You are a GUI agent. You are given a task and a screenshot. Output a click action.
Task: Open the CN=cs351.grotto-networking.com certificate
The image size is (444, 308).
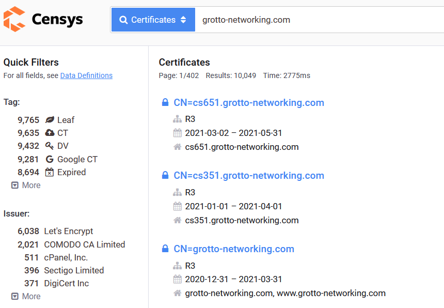tap(249, 176)
